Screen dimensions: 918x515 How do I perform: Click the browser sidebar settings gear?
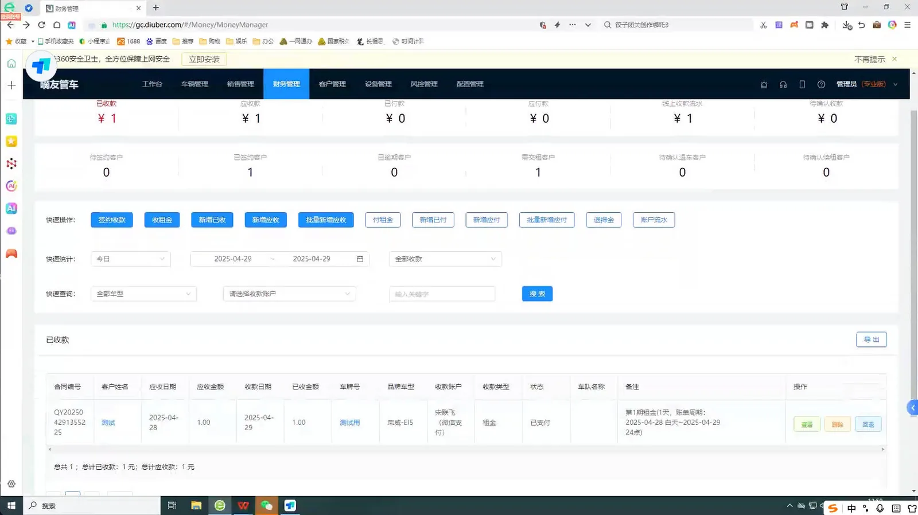click(11, 484)
